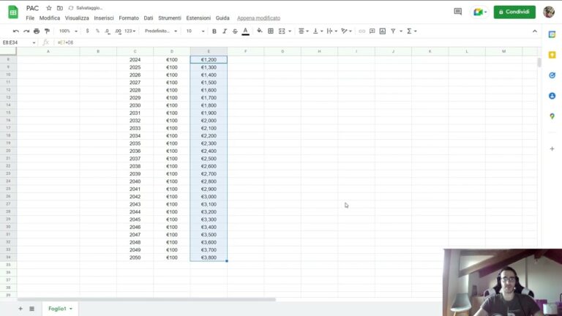This screenshot has width=562, height=316.
Task: Click the insert chart icon
Action: 383,31
